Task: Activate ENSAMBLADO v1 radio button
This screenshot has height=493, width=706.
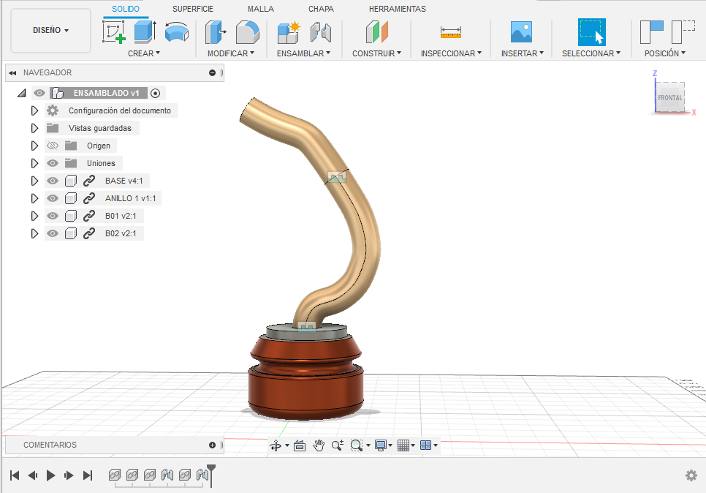Action: (156, 94)
